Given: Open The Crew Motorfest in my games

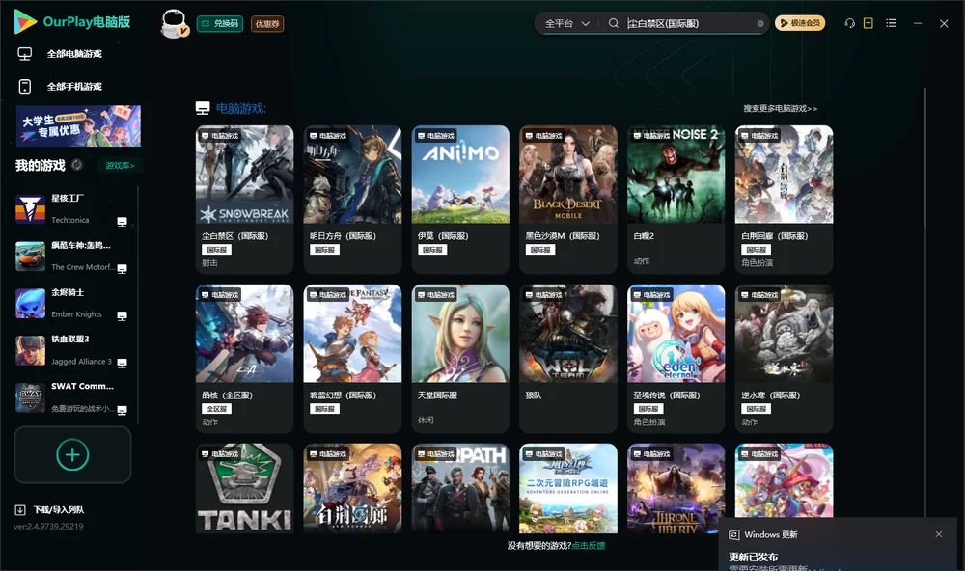Looking at the screenshot, I should tap(71, 256).
